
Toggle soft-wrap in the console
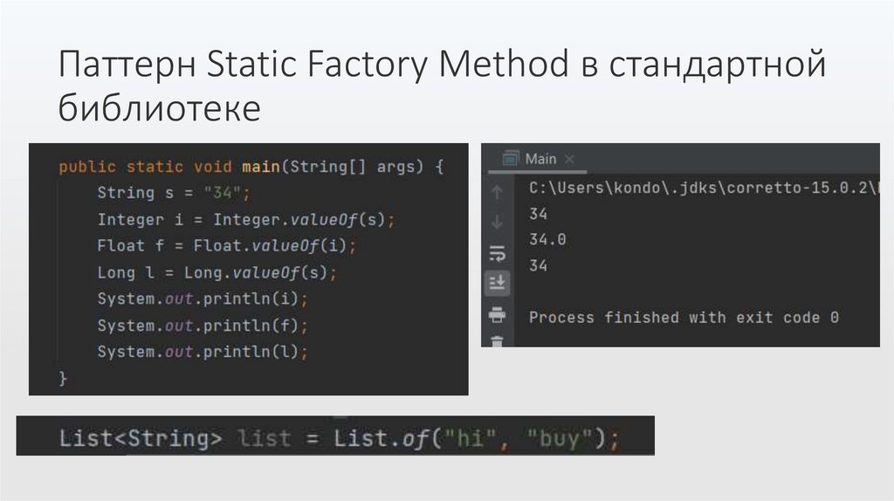[497, 252]
